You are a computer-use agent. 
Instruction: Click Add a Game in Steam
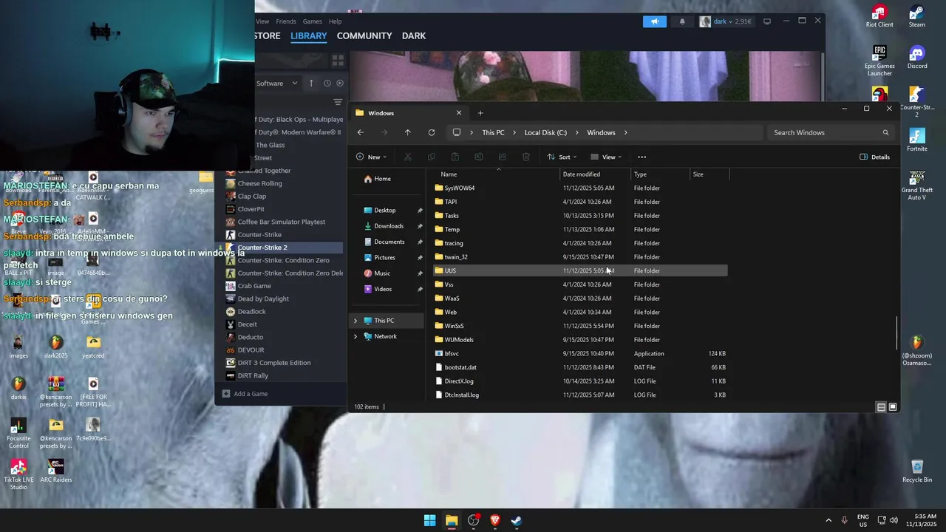click(x=245, y=394)
